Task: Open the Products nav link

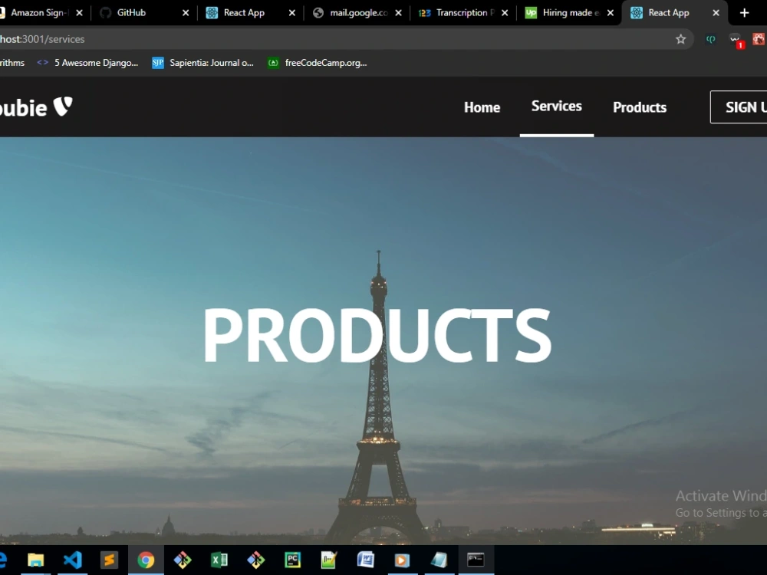Action: (x=640, y=107)
